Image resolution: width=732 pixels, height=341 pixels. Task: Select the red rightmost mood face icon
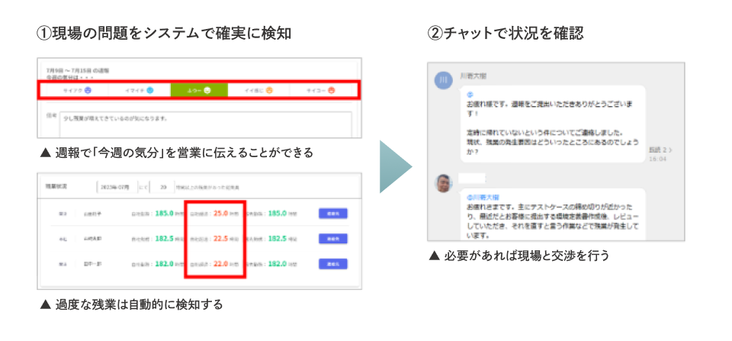tap(331, 90)
